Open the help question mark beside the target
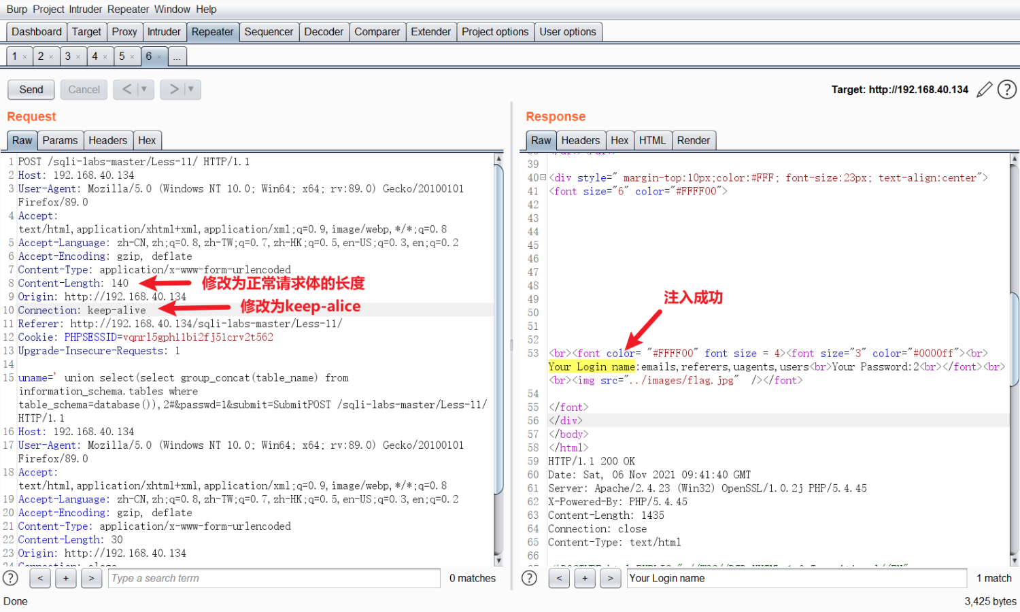The height and width of the screenshot is (612, 1020). [x=1007, y=89]
